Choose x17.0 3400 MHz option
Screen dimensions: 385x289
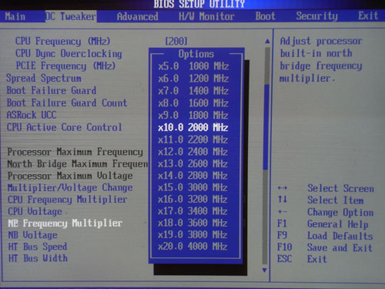[x=193, y=211]
